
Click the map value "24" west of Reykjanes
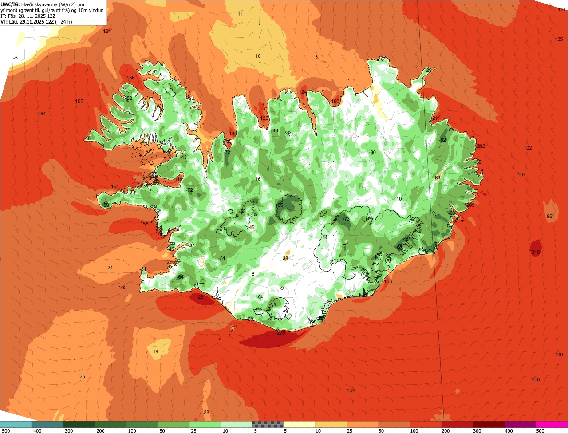click(x=110, y=268)
